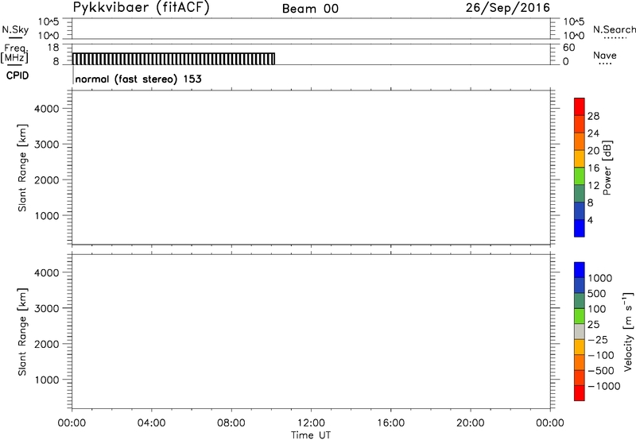
Task: Click the 1000 tick of the velocity panel
Action: [47, 380]
